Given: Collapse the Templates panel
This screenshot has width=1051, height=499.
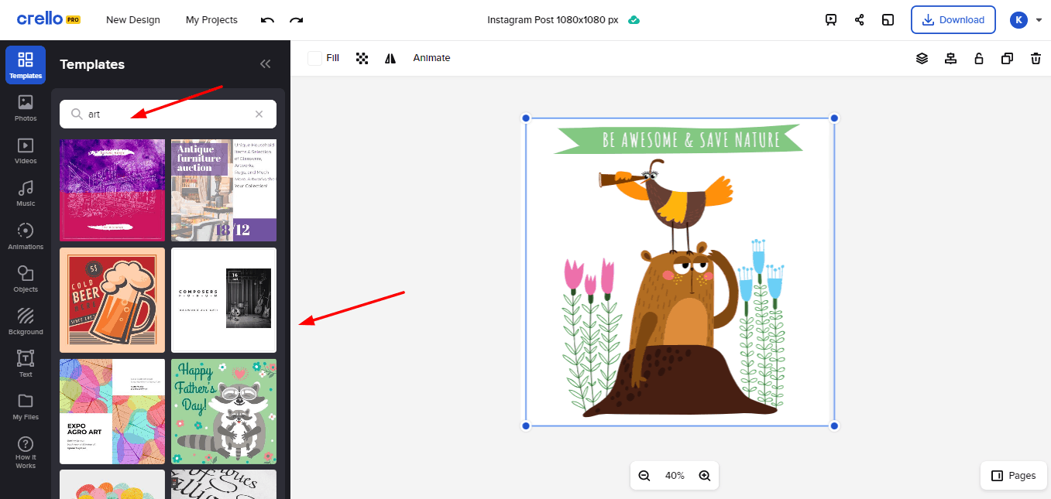Looking at the screenshot, I should (266, 64).
